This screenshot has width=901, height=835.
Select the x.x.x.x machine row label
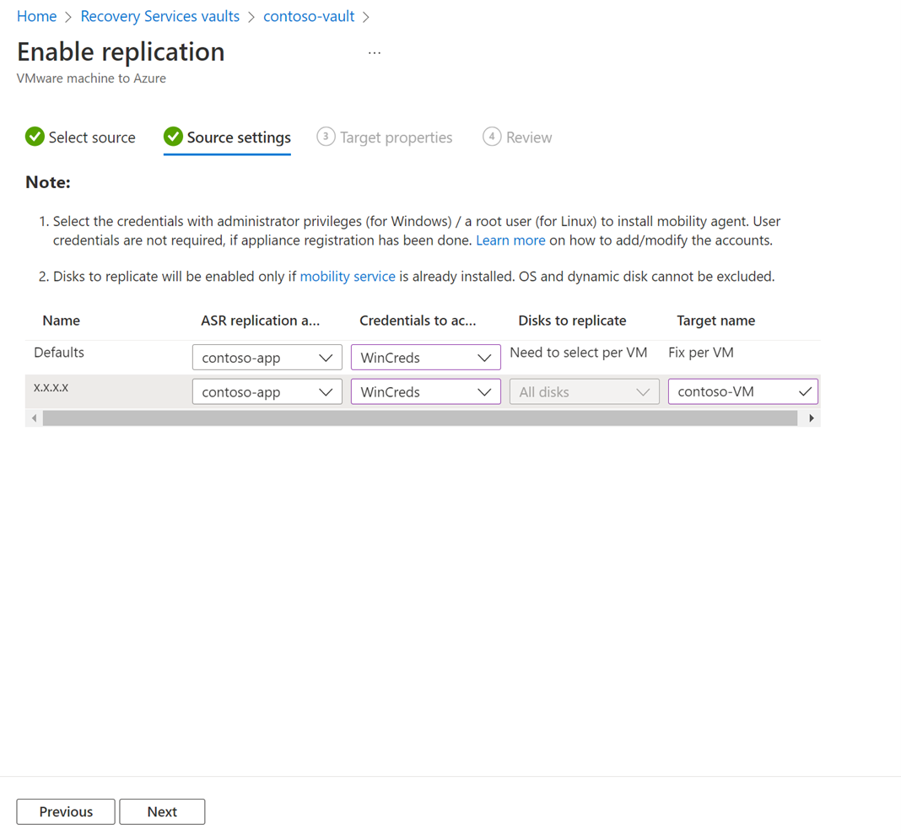coord(51,387)
